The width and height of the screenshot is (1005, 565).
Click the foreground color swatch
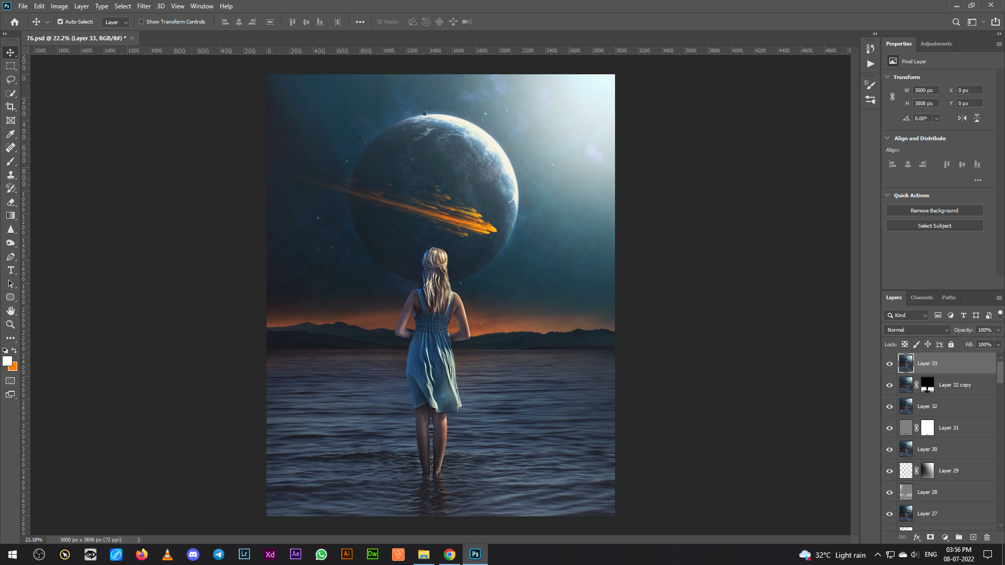pos(7,361)
